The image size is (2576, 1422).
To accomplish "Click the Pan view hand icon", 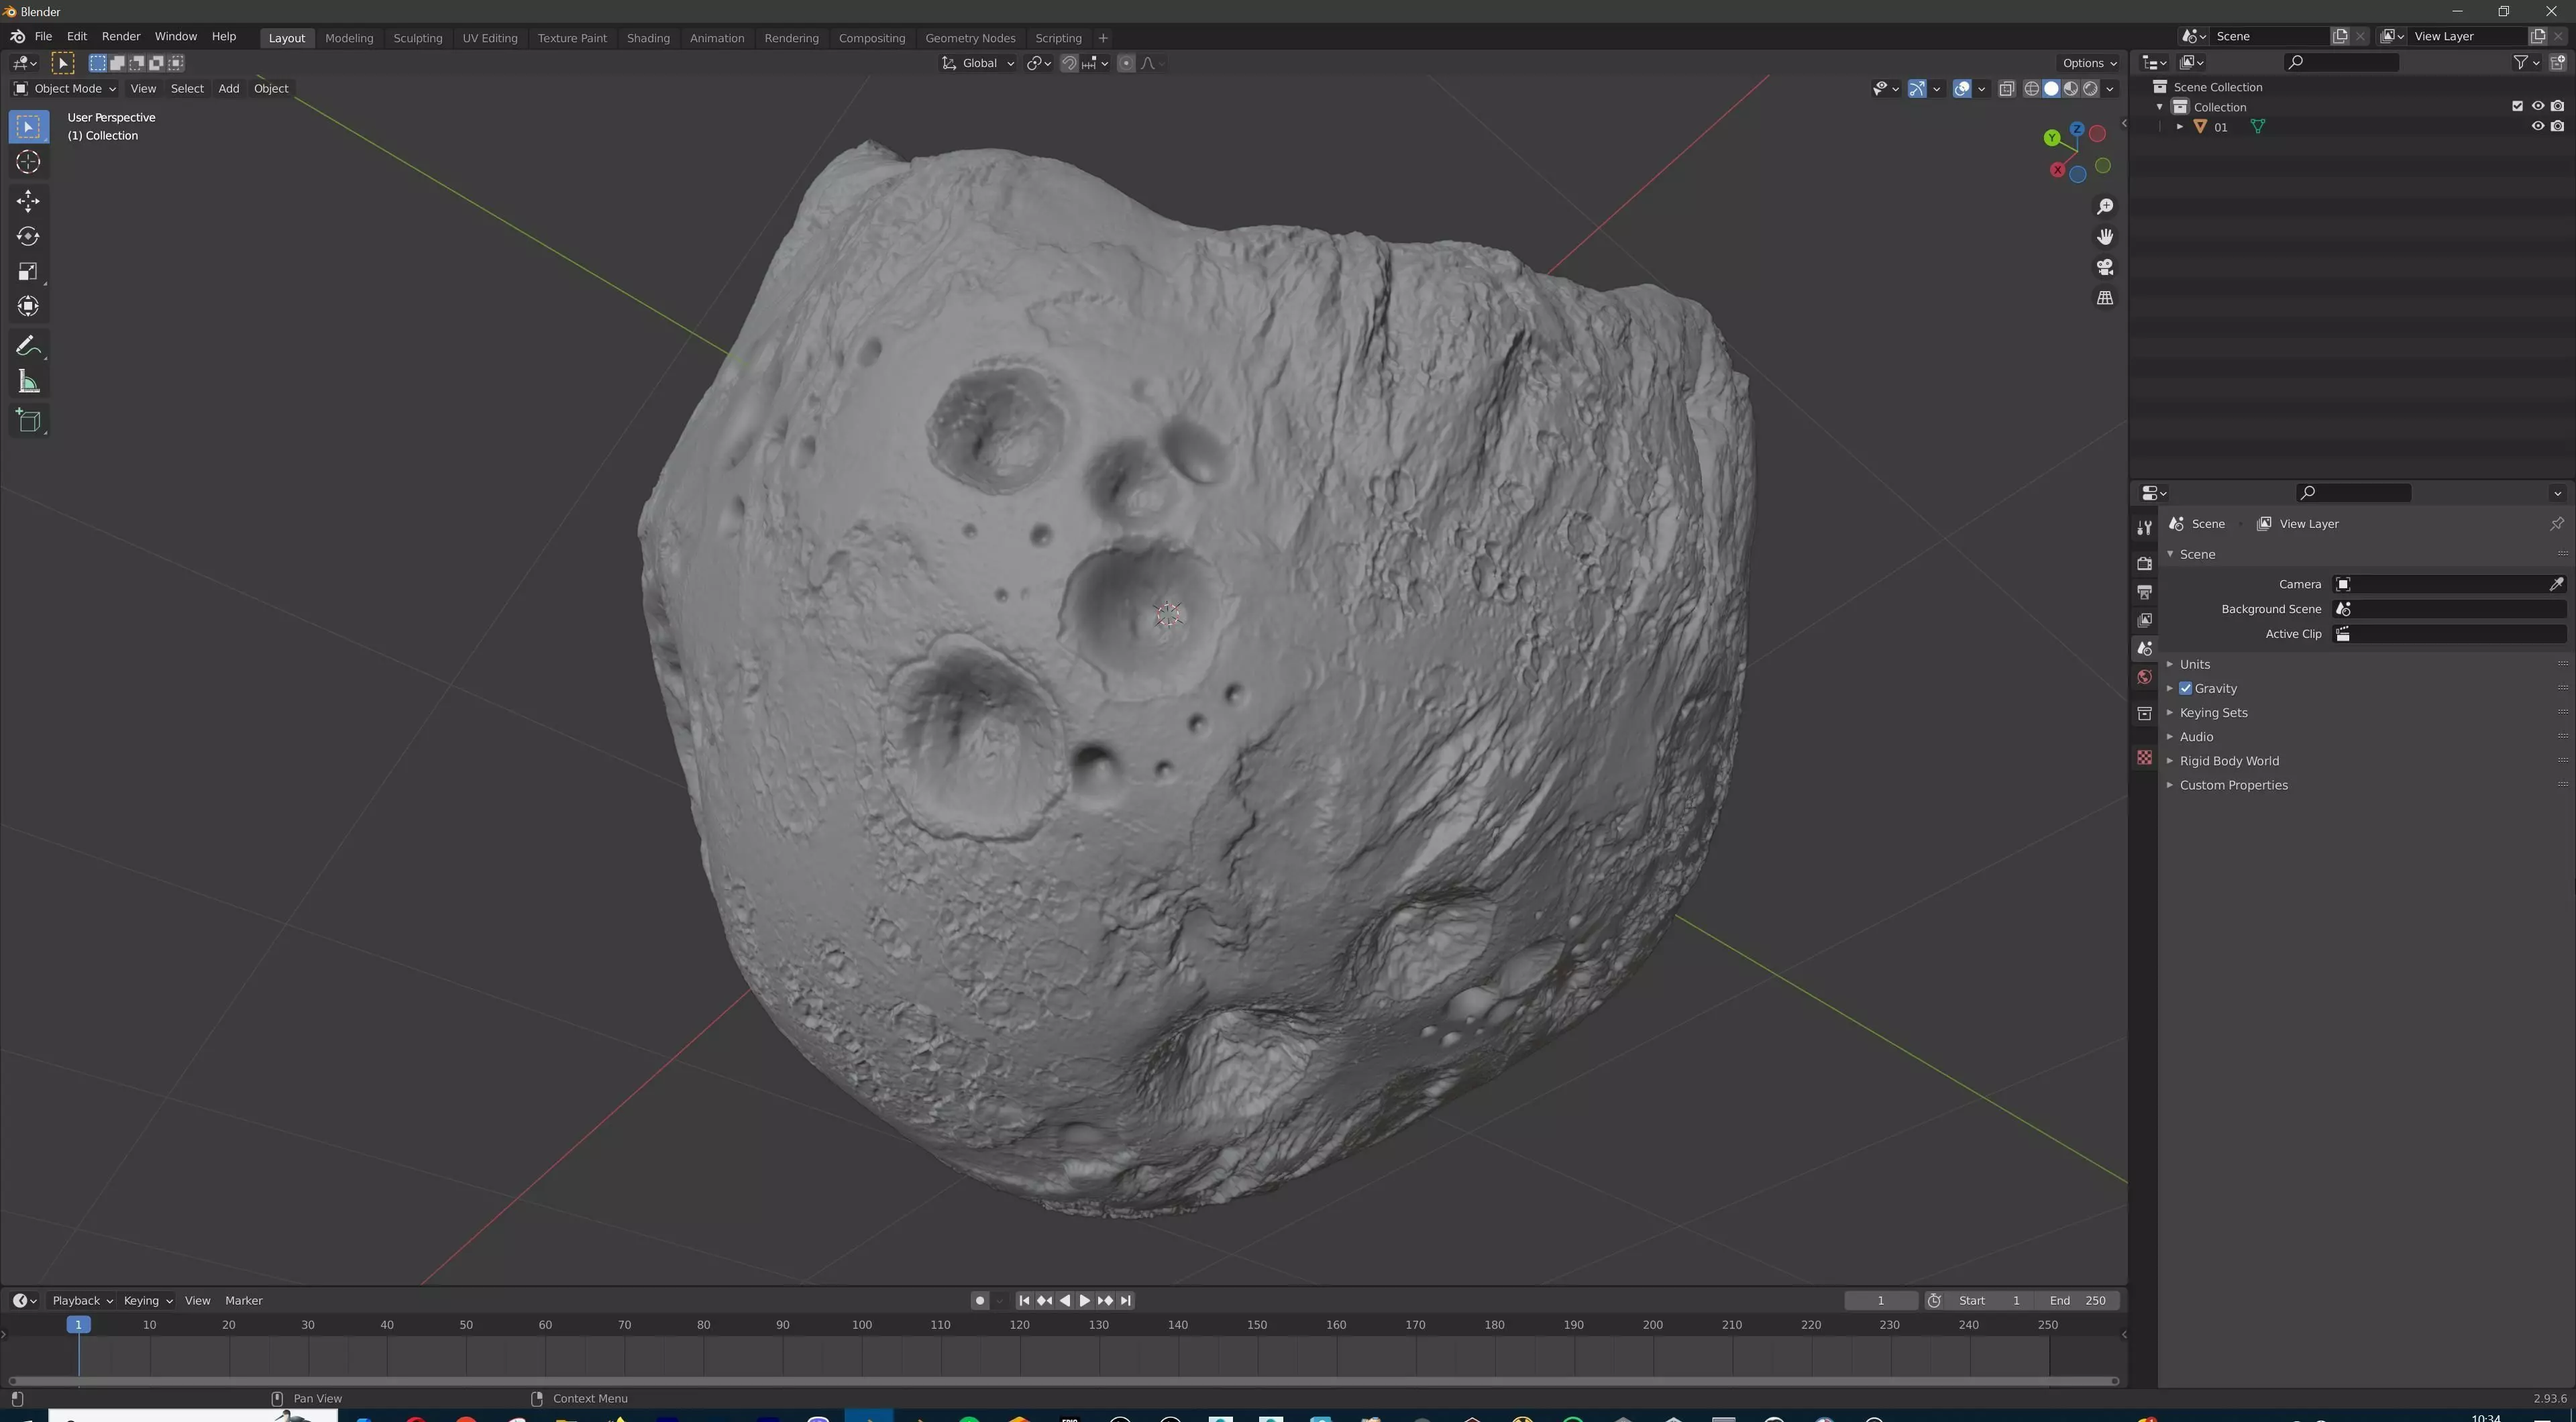I will pyautogui.click(x=2105, y=236).
